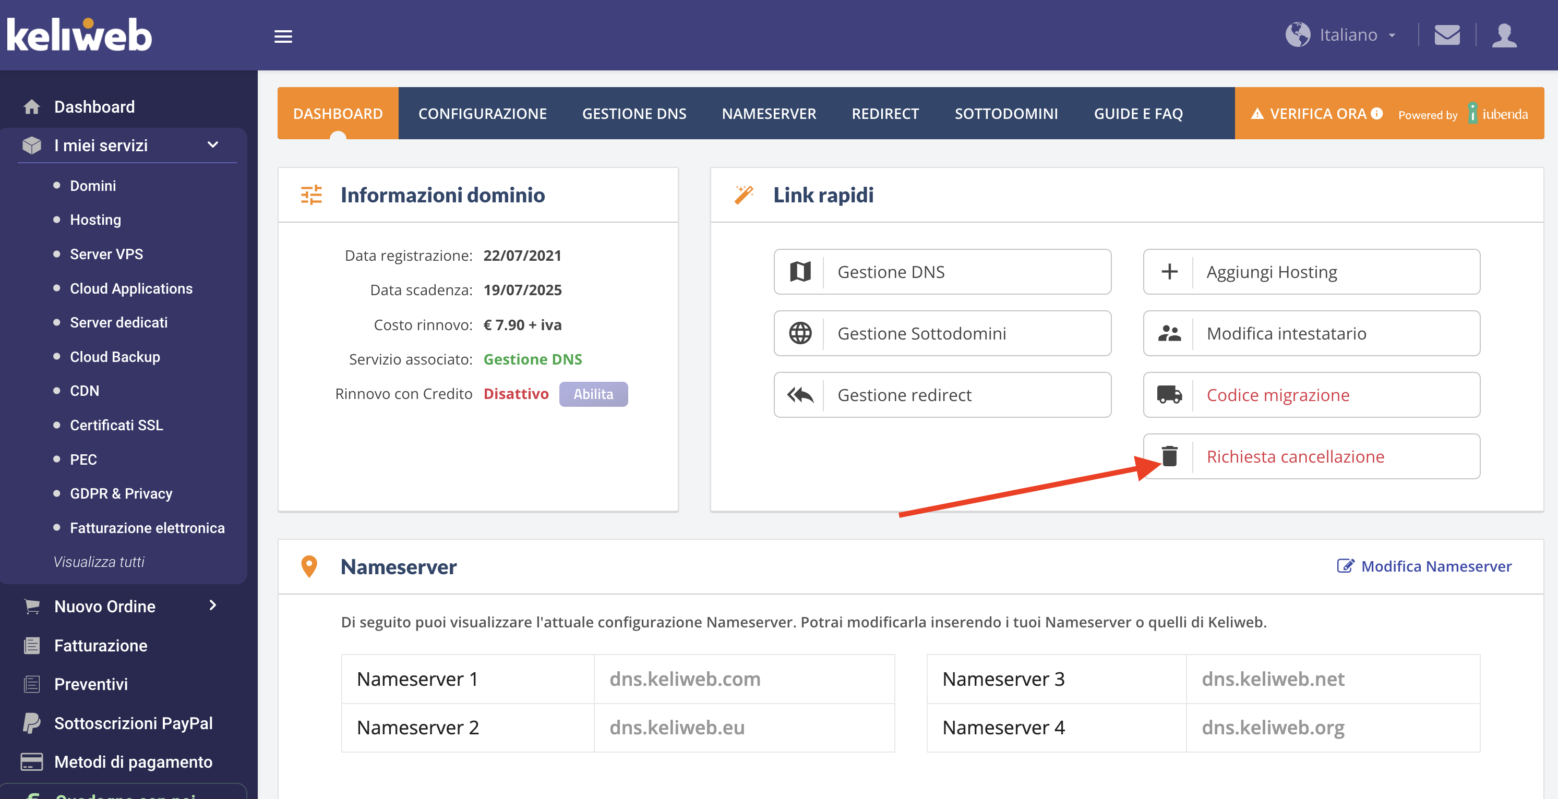Click the Gestione Sottodomini globe icon
Image resolution: width=1558 pixels, height=799 pixels.
coord(799,334)
